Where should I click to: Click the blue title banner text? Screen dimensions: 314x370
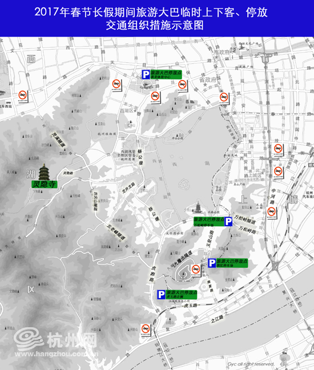pyautogui.click(x=151, y=18)
